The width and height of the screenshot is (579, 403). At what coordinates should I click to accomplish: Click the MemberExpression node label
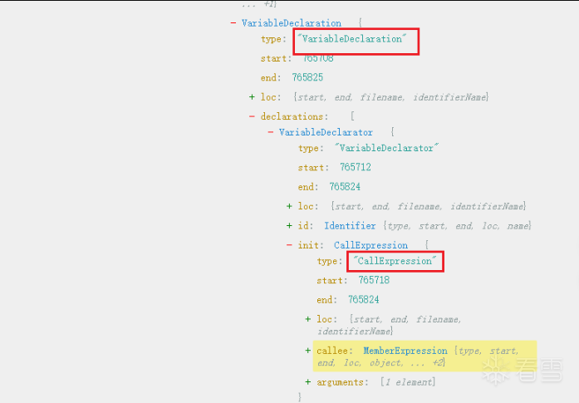tap(405, 351)
